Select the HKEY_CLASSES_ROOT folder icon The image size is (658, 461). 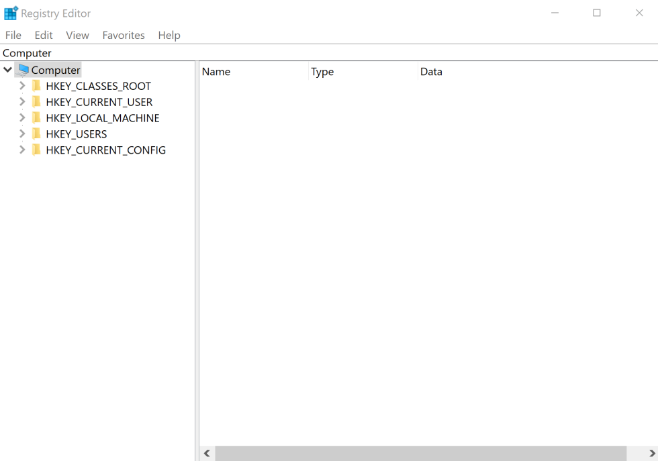pyautogui.click(x=36, y=85)
